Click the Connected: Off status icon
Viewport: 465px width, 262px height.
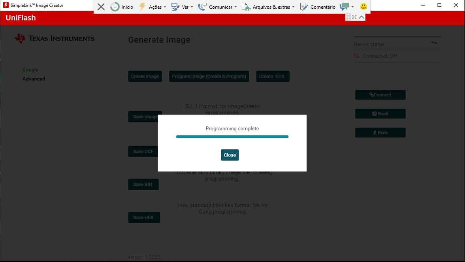click(x=356, y=55)
